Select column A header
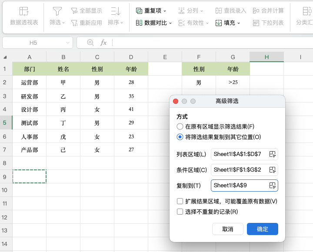 pyautogui.click(x=30, y=57)
